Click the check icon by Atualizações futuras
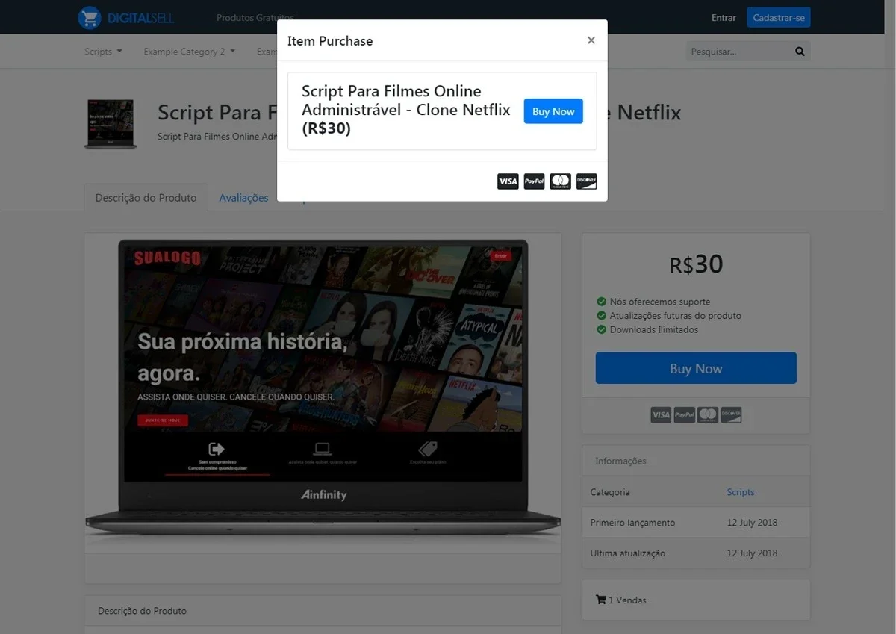Viewport: 896px width, 634px height. 601,315
